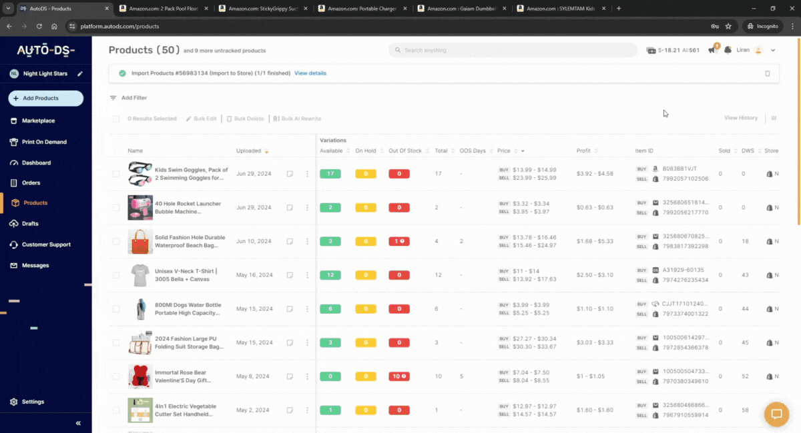This screenshot has width=801, height=433.
Task: Select the Unisex V-Neck T-Shirt checkbox
Action: coord(116,275)
